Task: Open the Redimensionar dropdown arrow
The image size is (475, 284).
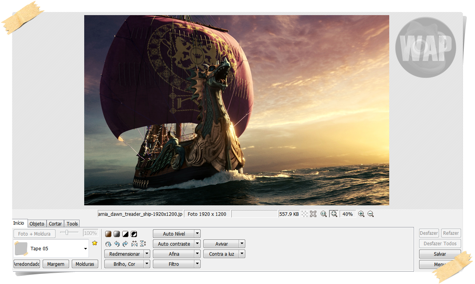Action: [x=147, y=254]
